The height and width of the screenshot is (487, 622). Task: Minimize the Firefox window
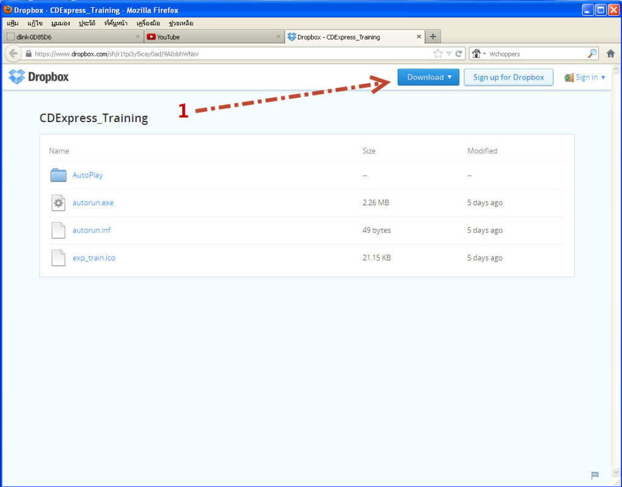point(588,10)
